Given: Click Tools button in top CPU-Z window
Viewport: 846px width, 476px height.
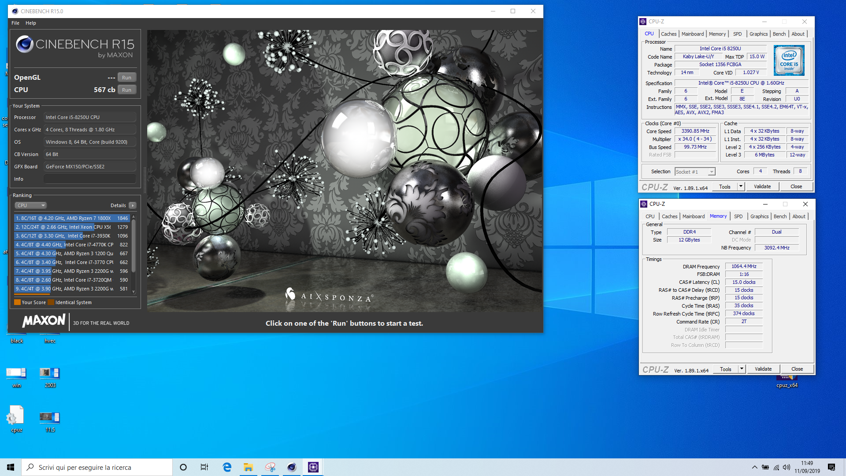Looking at the screenshot, I should coord(724,187).
